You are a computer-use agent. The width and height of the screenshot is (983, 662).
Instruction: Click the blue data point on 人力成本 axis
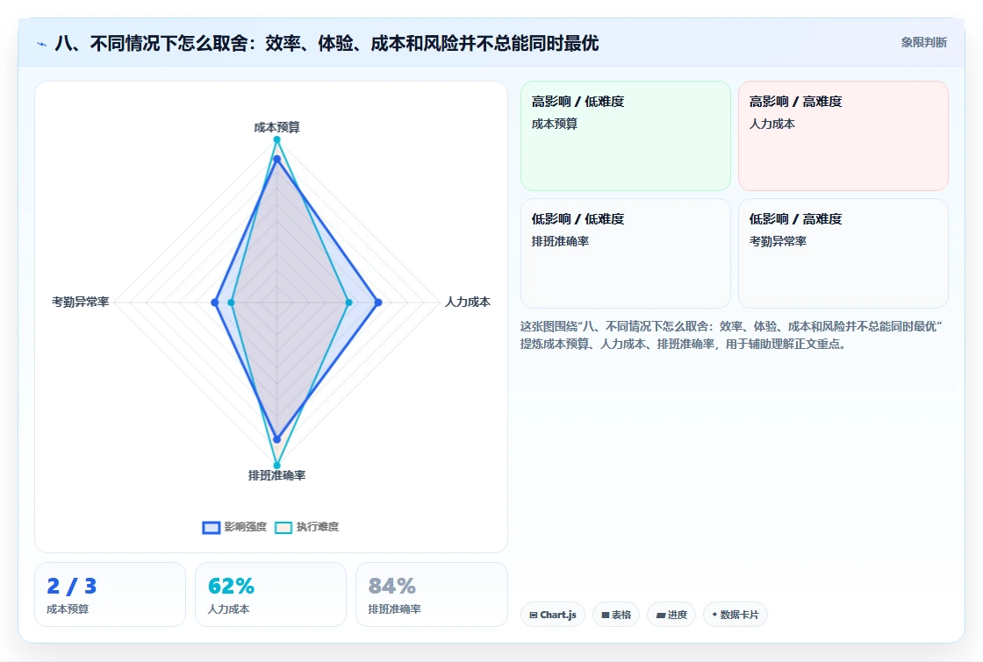point(378,303)
